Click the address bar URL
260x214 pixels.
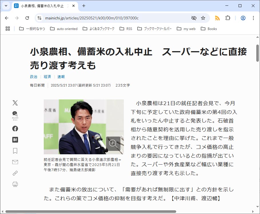92,18
